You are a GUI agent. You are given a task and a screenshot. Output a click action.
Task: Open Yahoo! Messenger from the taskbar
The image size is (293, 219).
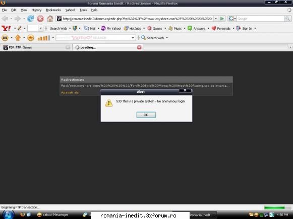(x=52, y=214)
